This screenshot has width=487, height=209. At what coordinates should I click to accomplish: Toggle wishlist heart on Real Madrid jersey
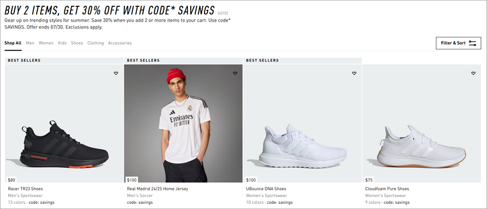[235, 74]
